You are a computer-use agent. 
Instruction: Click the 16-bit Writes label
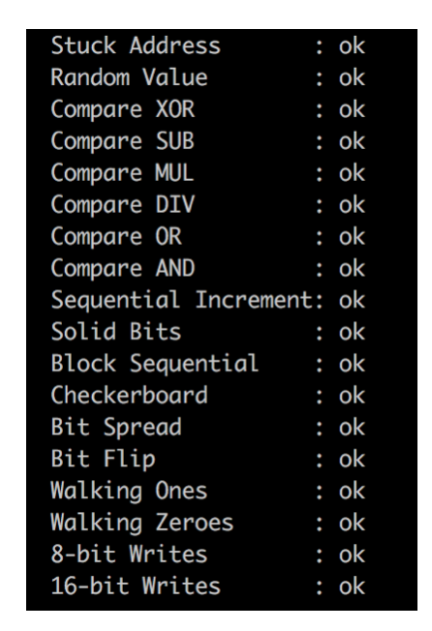136,586
